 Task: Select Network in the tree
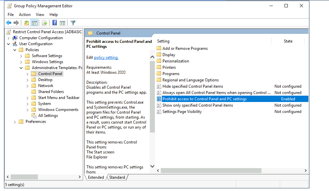click(46, 86)
